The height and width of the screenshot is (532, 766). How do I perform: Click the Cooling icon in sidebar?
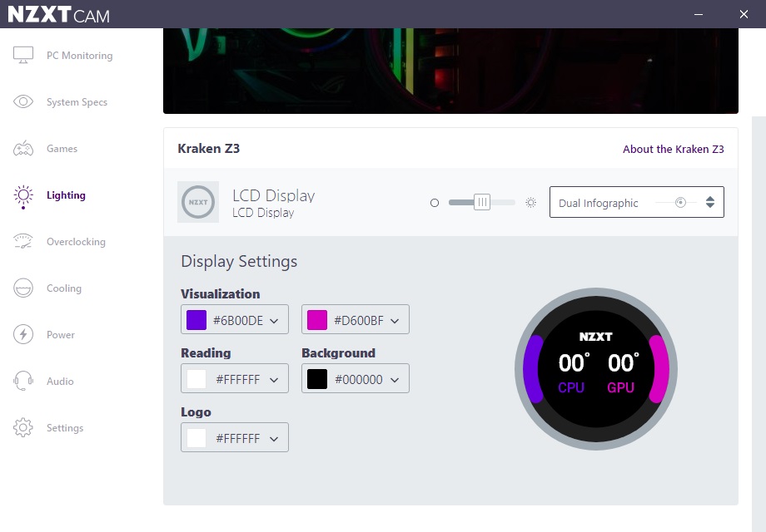tap(23, 288)
